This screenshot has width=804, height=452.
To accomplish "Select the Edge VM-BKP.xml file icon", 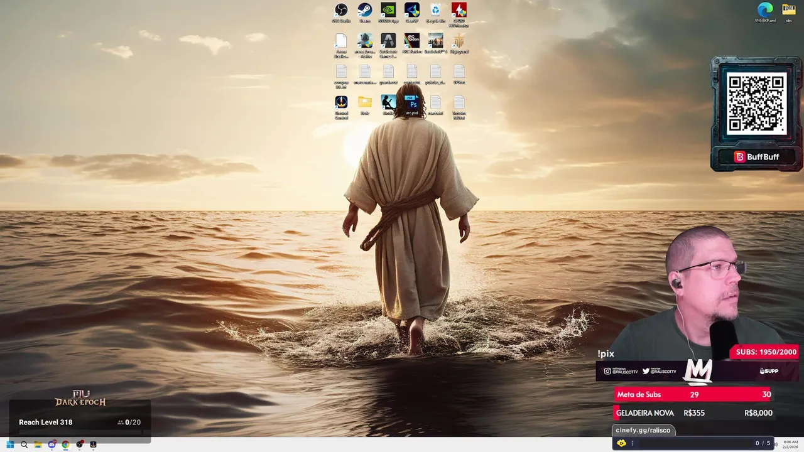I will (765, 13).
